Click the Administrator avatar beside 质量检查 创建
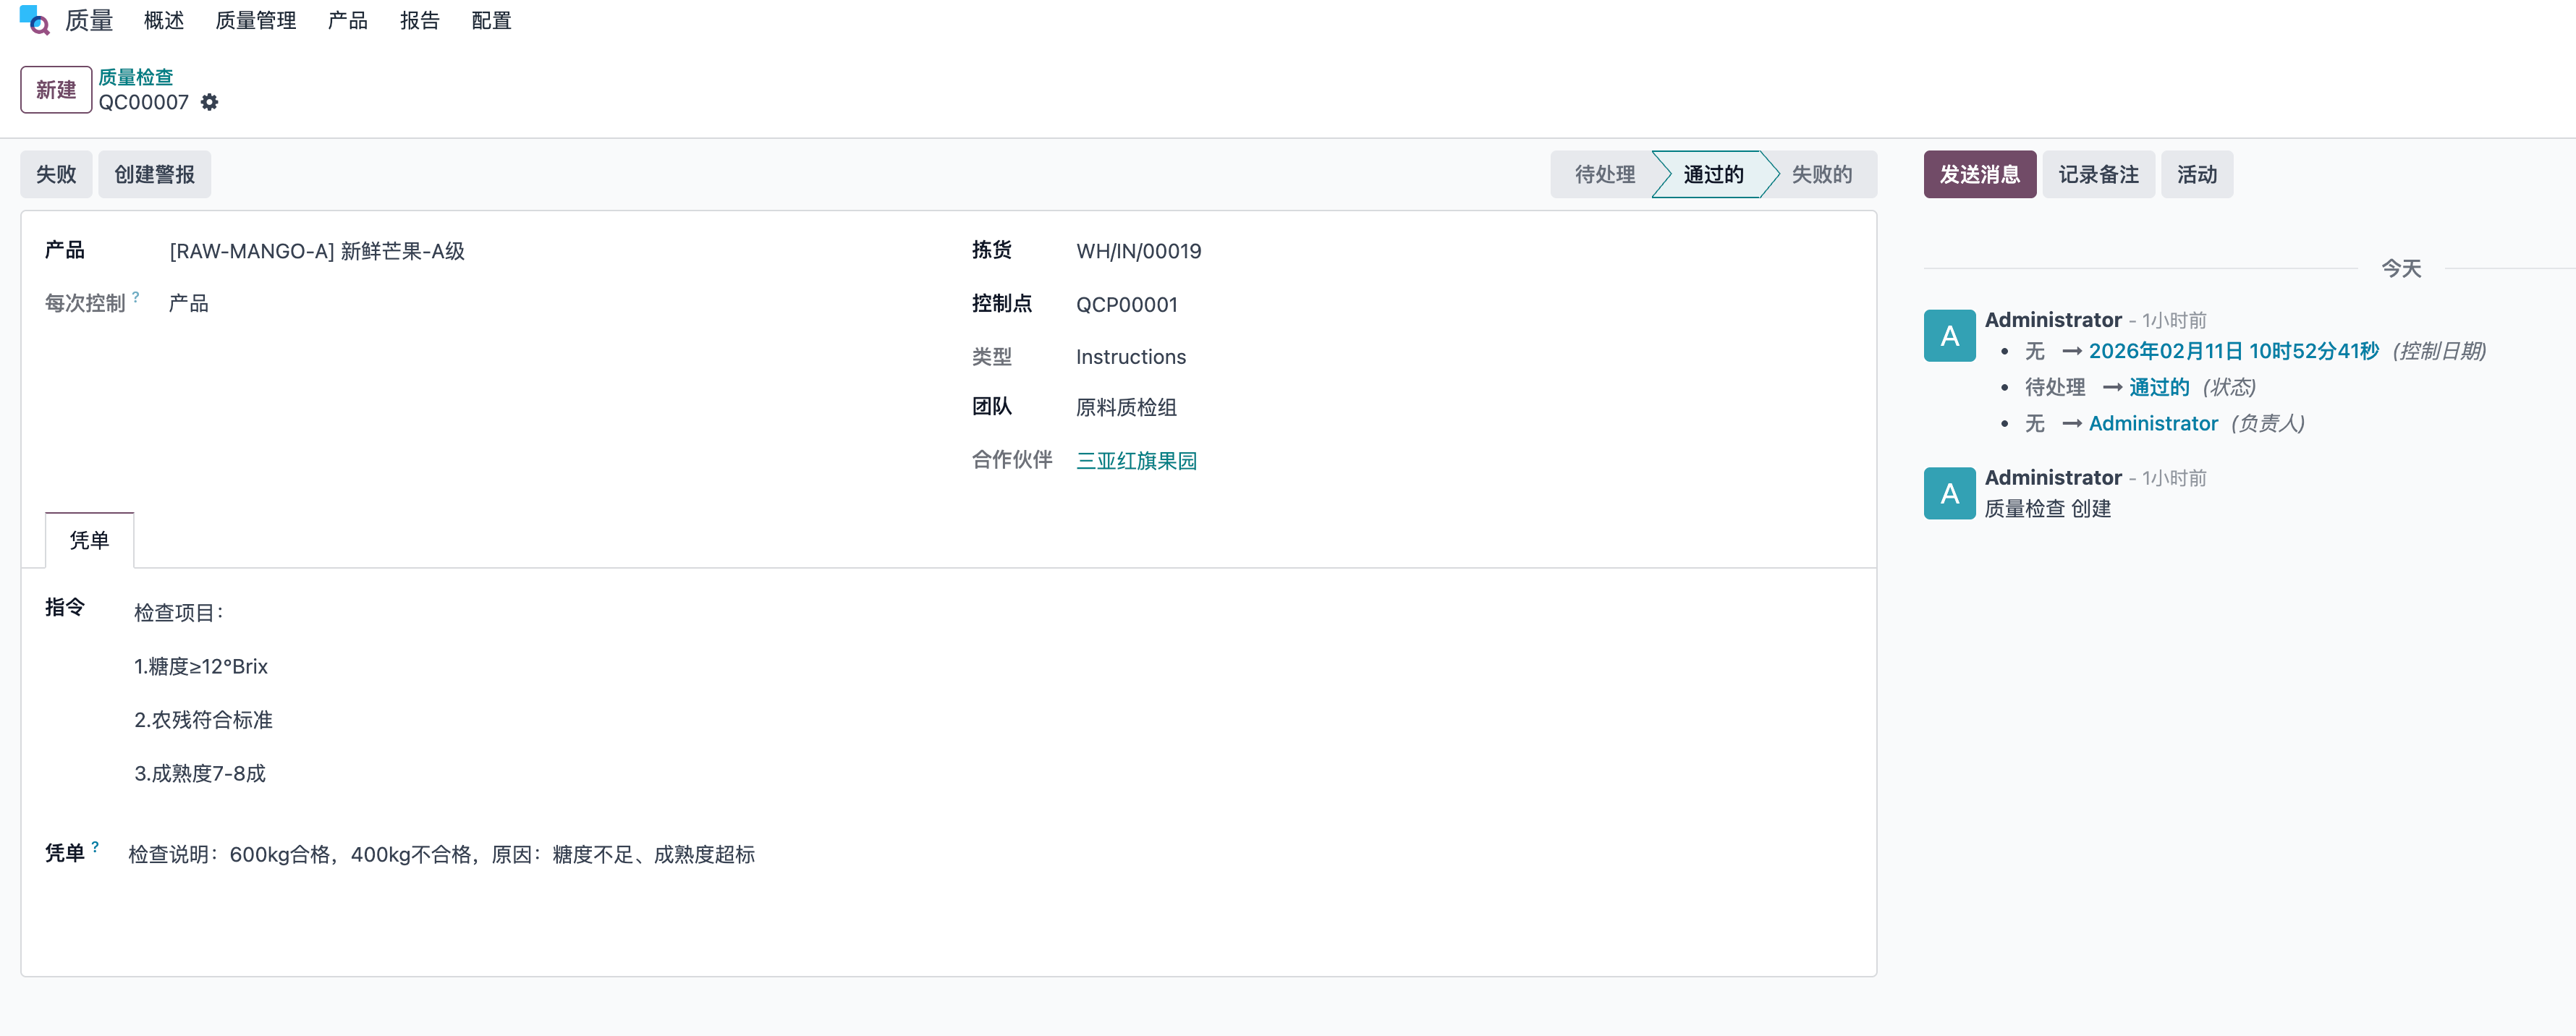This screenshot has height=1036, width=2576. [1949, 493]
